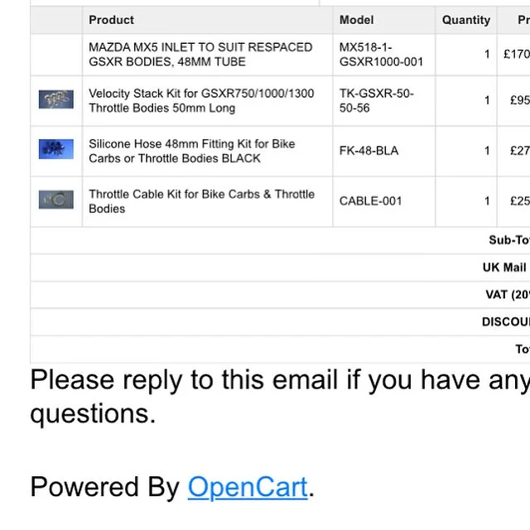Click the Throttle Cable Kit thumbnail
This screenshot has width=530, height=530.
point(56,200)
